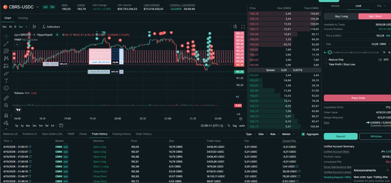This screenshot has height=183, width=391.
Task: Click the chart scale settings icon
Action: [x=241, y=119]
